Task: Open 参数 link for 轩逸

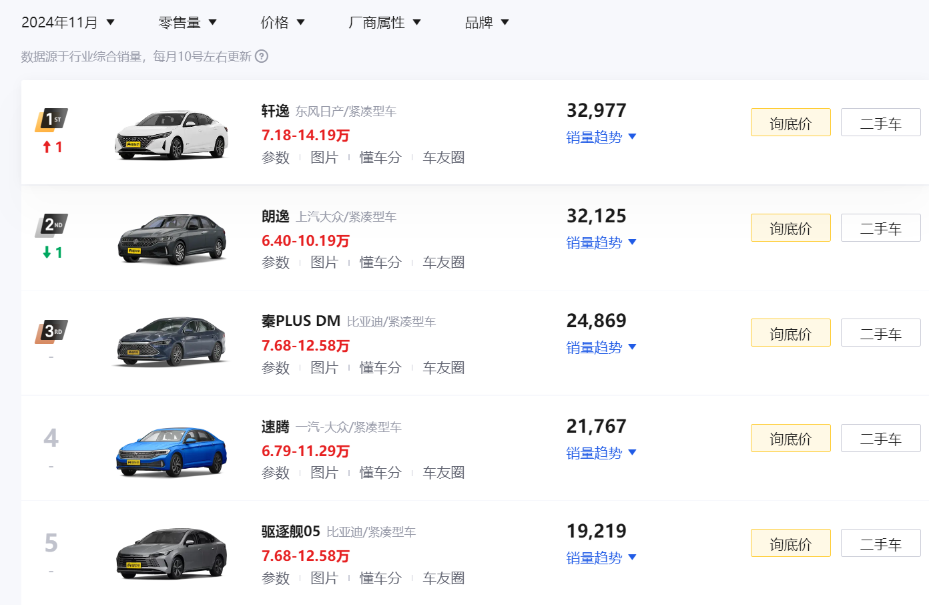Action: (276, 158)
